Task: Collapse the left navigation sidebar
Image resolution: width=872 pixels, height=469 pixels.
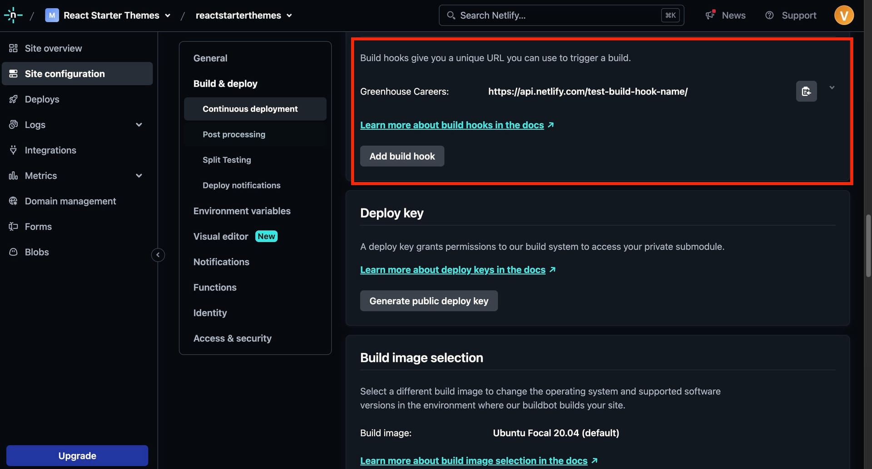Action: pyautogui.click(x=158, y=255)
